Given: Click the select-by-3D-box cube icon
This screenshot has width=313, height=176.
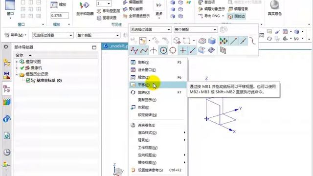Looking at the screenshot, I should click(x=177, y=41).
